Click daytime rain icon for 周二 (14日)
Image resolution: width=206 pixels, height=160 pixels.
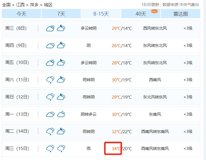click(50, 131)
